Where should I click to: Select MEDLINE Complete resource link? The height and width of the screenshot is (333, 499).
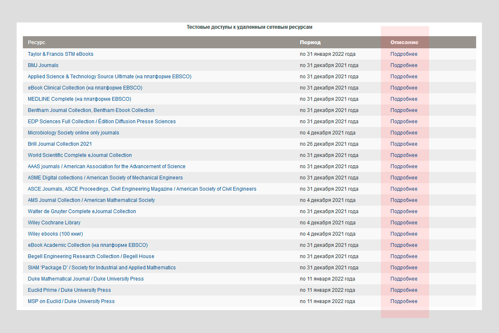tap(79, 99)
